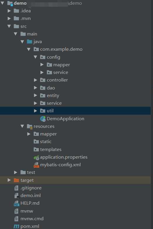Collapse the com.example.demo package arrow
Image resolution: width=153 pixels, height=229 pixels.
(29, 49)
